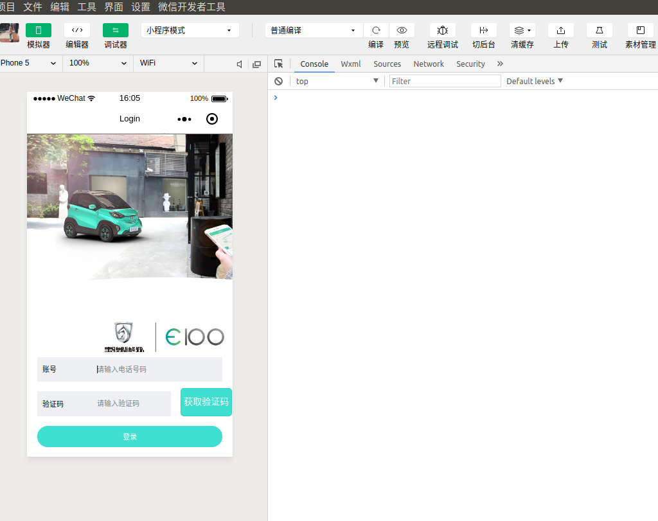Open the 工具 menu
Screen dimensions: 658x521
pos(87,7)
